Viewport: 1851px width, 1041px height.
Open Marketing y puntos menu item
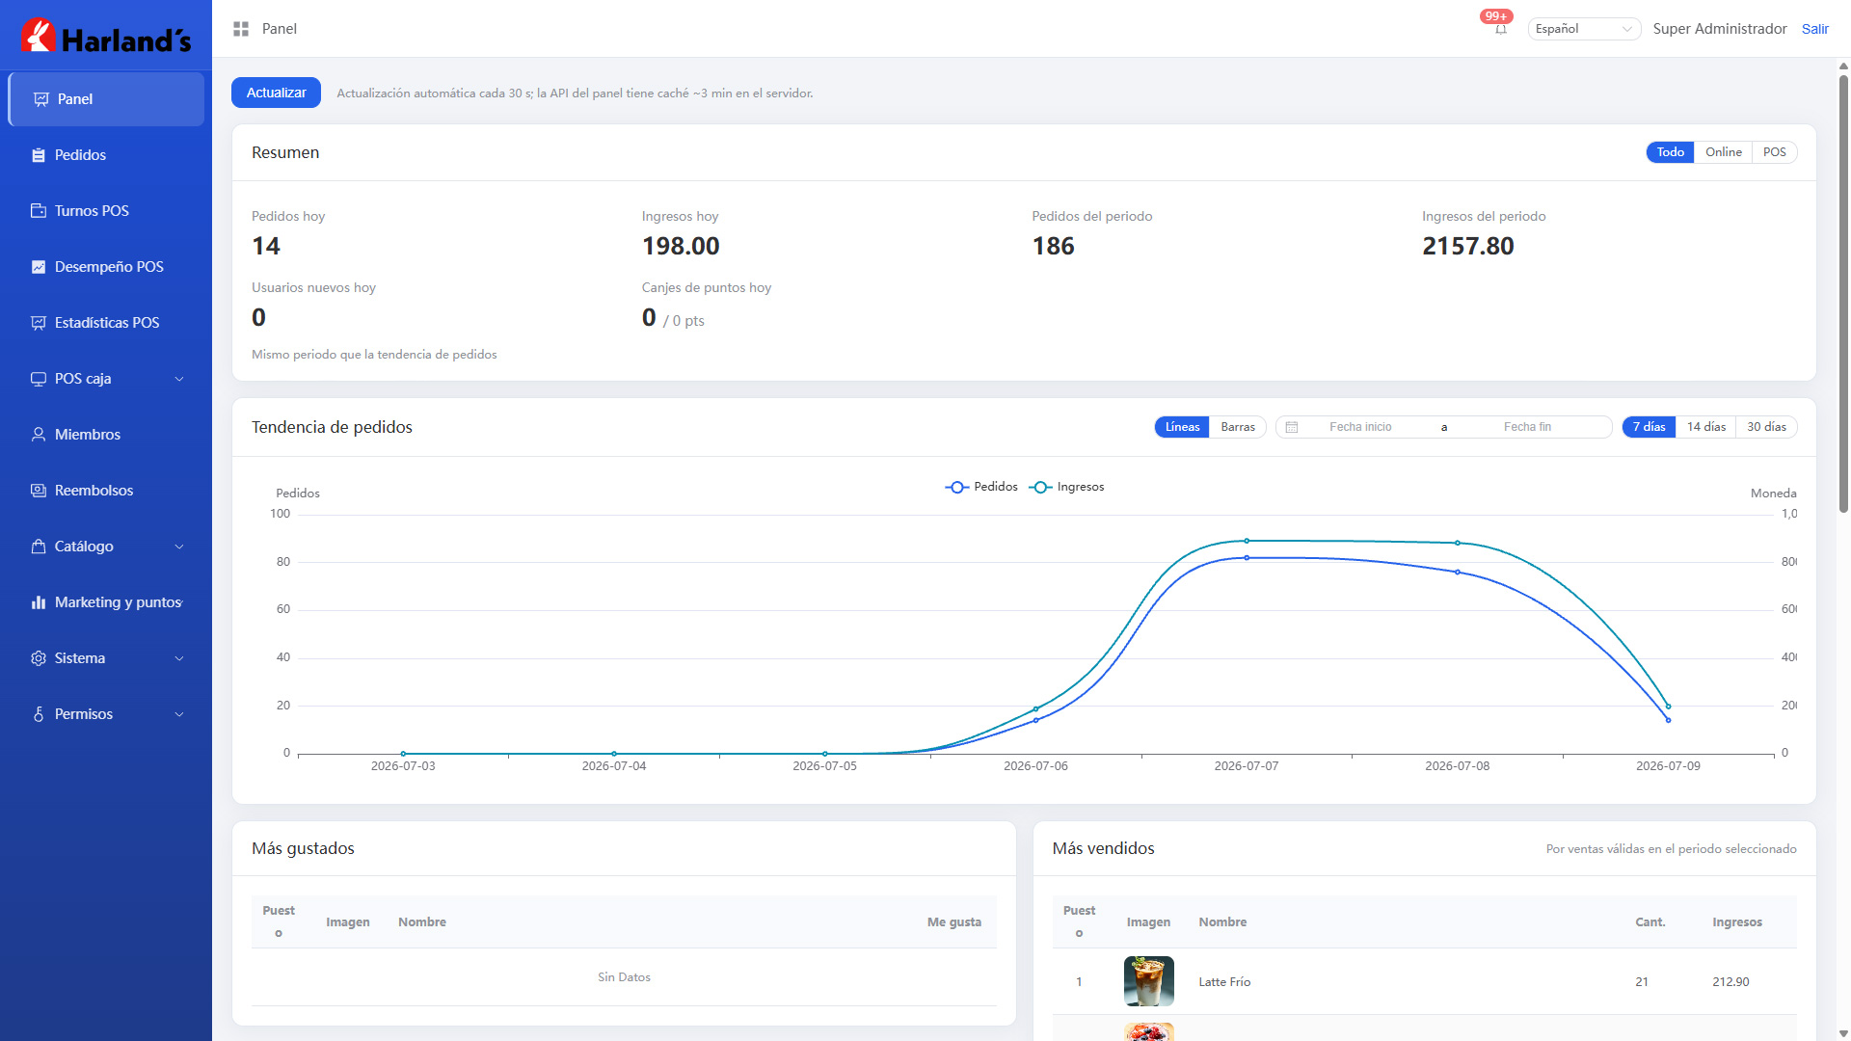tap(106, 602)
